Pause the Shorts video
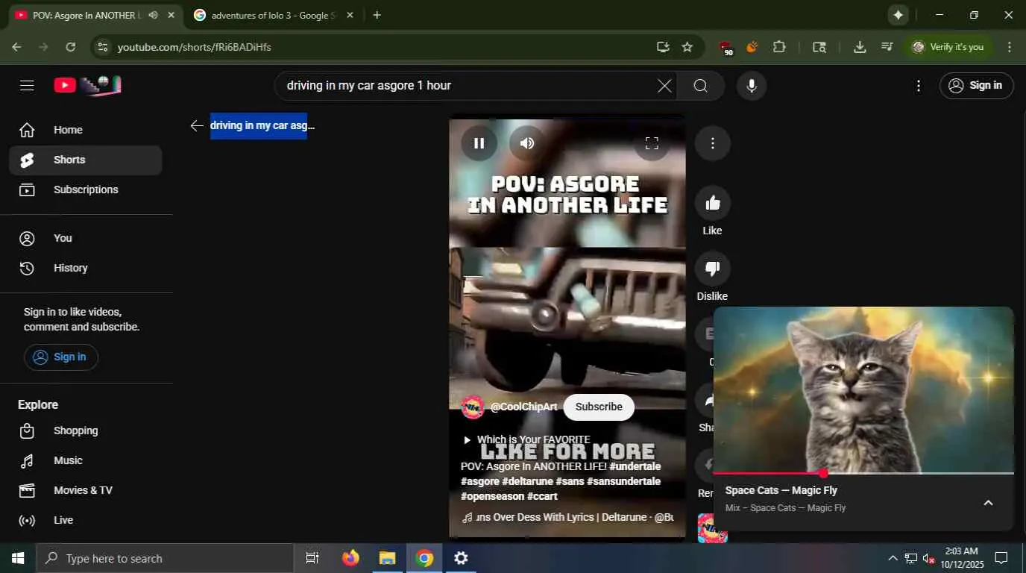Viewport: 1026px width, 573px height. click(x=479, y=143)
